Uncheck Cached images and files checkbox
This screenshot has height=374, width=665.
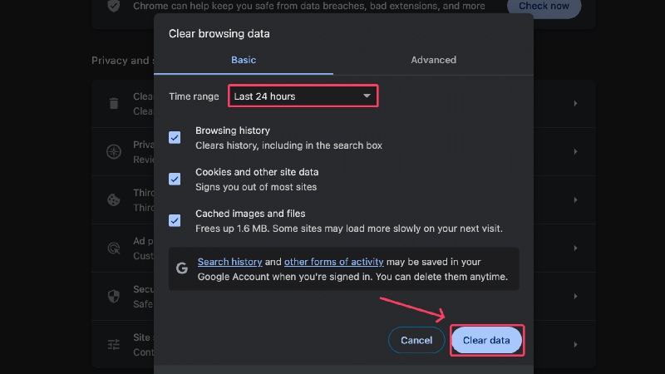pyautogui.click(x=175, y=220)
